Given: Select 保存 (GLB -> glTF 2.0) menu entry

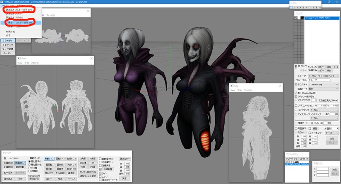Looking at the screenshot, I should [x=20, y=23].
